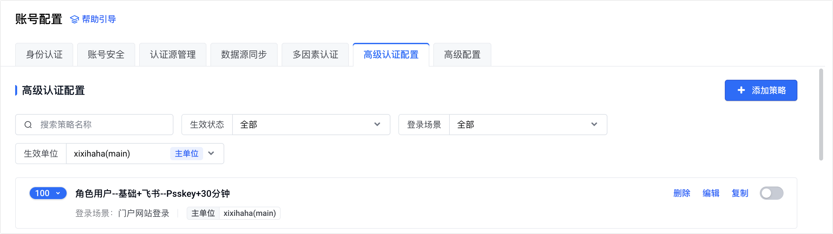
Task: Enable the role user strategy switch
Action: [771, 193]
